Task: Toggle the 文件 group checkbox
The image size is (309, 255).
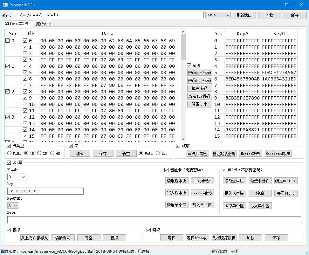Action: (71, 146)
